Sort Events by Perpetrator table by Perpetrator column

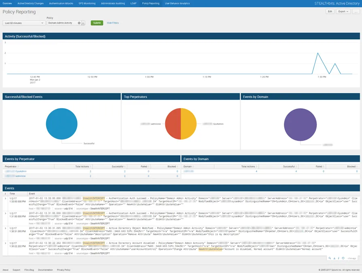[12, 166]
